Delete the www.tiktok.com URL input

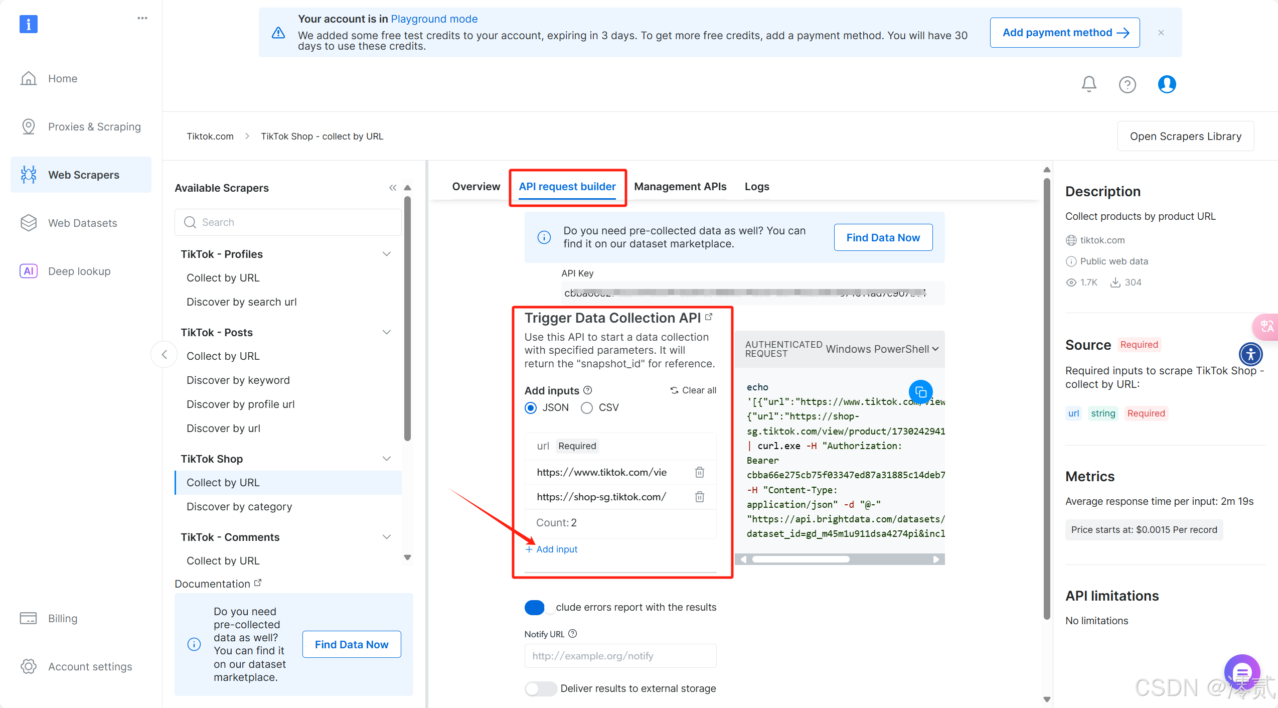tap(700, 472)
